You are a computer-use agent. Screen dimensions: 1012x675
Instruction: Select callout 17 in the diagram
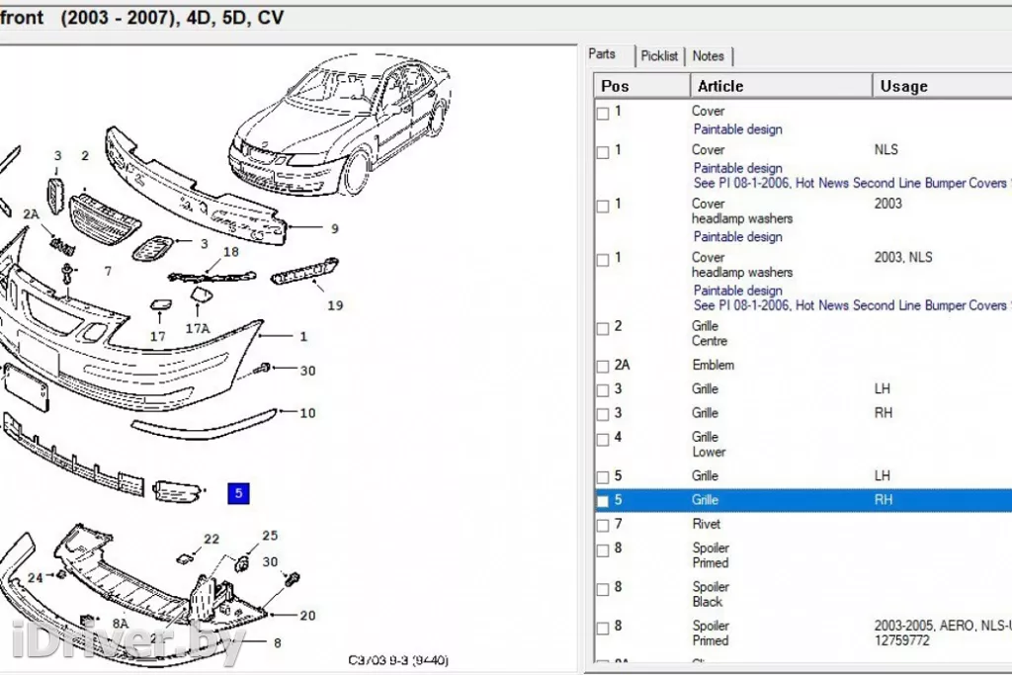point(158,336)
